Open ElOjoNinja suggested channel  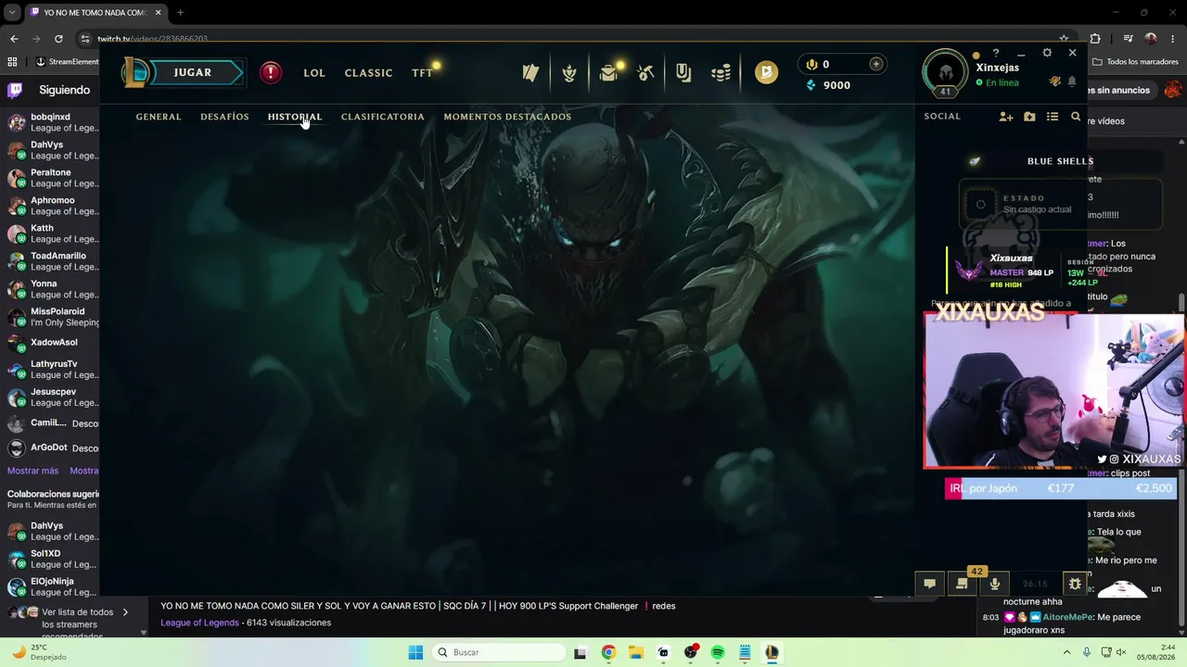(50, 586)
